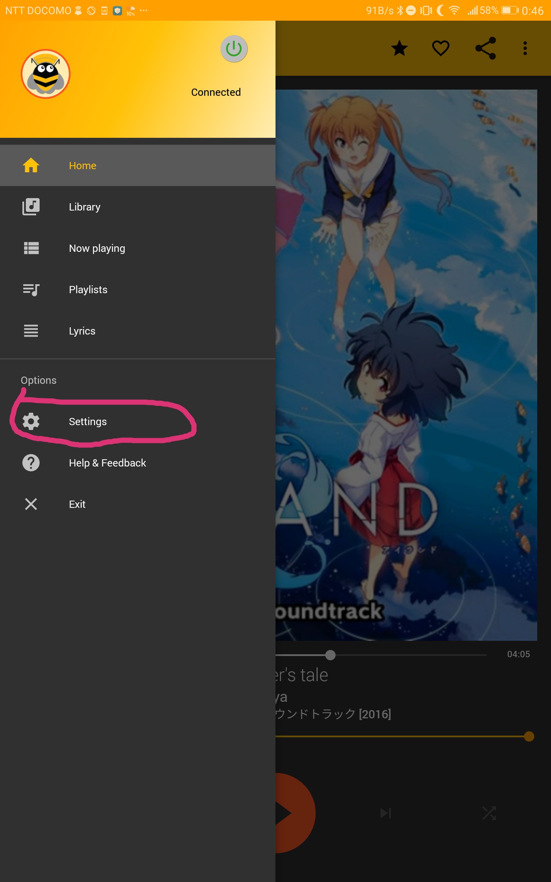The width and height of the screenshot is (551, 882).
Task: Skip to the next track
Action: [386, 813]
